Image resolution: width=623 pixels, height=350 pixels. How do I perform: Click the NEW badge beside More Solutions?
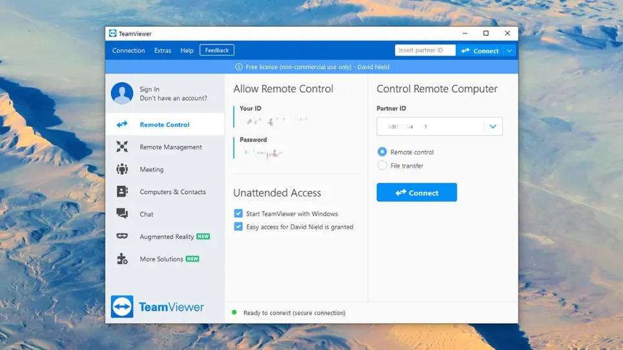tap(192, 258)
